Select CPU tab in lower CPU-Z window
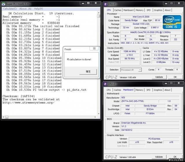 [x=109, y=90]
